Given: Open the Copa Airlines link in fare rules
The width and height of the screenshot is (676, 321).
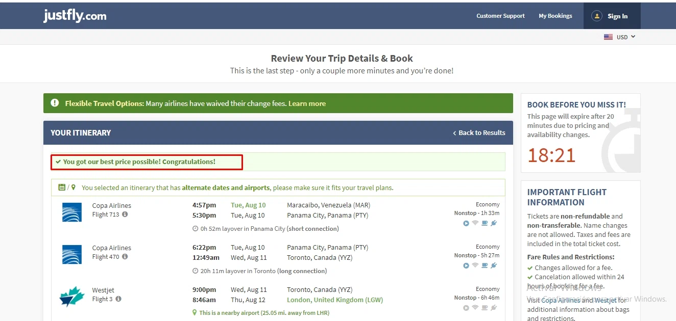Looking at the screenshot, I should point(561,301).
